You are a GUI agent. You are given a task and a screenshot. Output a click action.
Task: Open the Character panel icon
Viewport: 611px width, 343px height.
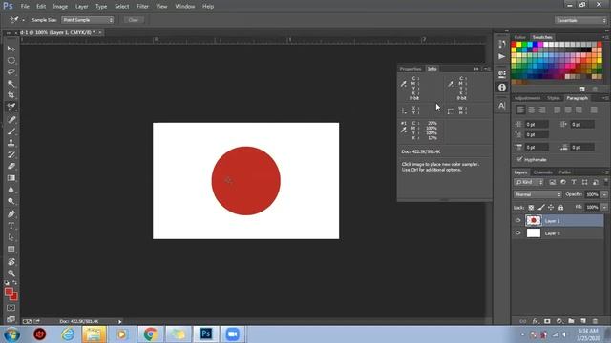[502, 106]
